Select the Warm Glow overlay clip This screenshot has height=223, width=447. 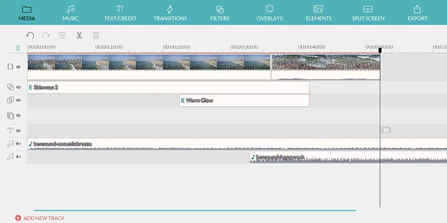point(244,101)
